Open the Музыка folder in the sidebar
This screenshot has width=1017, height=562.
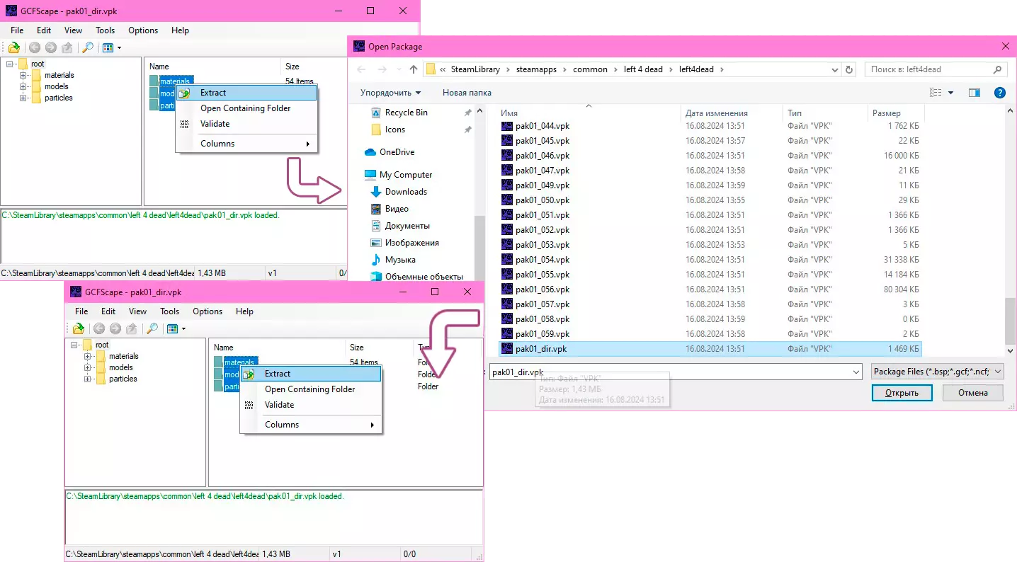400,260
